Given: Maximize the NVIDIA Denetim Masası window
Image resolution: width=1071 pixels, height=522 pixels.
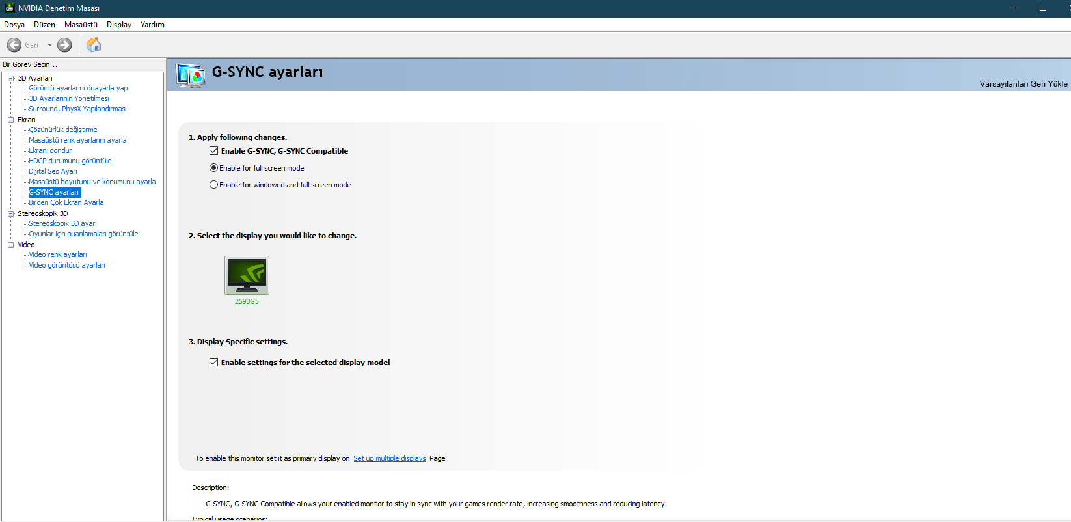Looking at the screenshot, I should tap(1043, 8).
